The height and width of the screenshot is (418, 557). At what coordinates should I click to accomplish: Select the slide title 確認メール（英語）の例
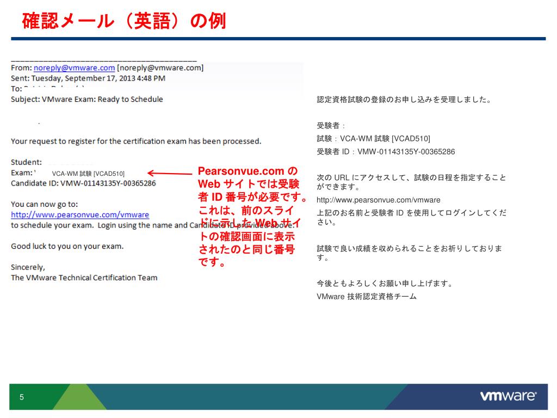[x=124, y=21]
